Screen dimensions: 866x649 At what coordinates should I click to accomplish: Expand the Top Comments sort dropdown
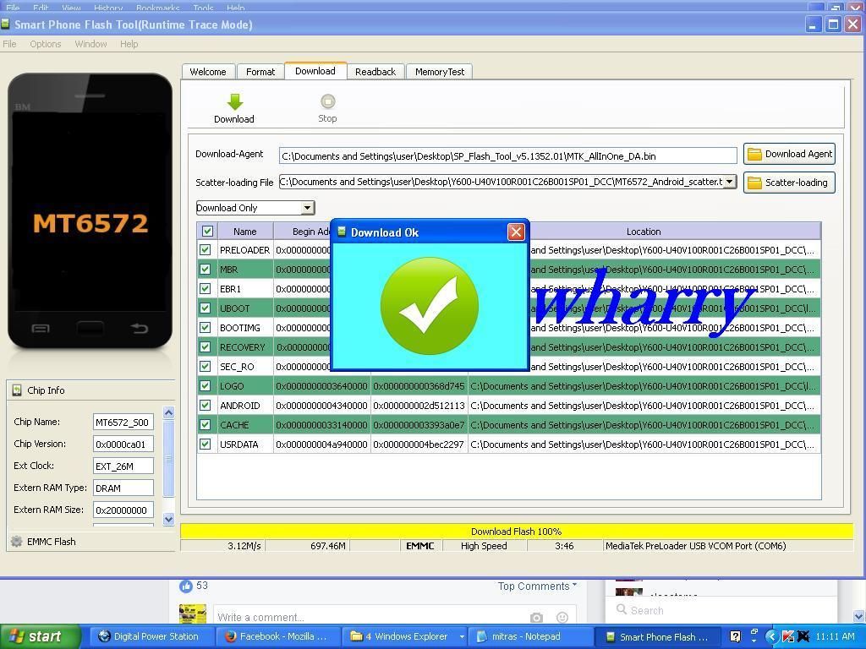point(575,586)
